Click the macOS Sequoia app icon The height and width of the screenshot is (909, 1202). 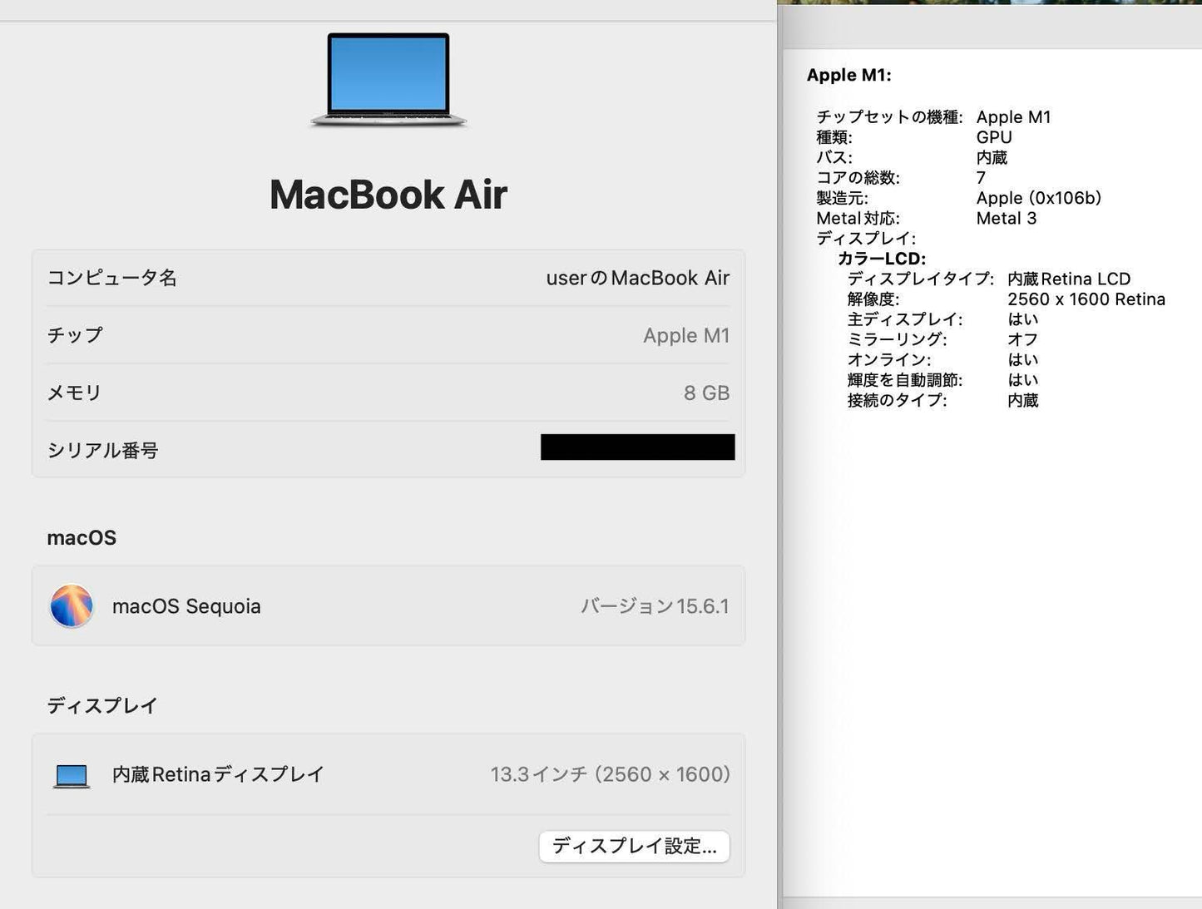point(72,606)
